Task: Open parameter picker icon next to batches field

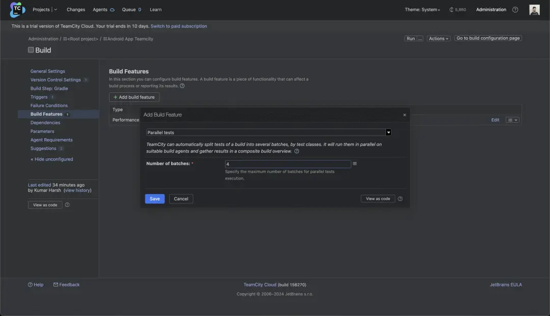Action: [355, 164]
